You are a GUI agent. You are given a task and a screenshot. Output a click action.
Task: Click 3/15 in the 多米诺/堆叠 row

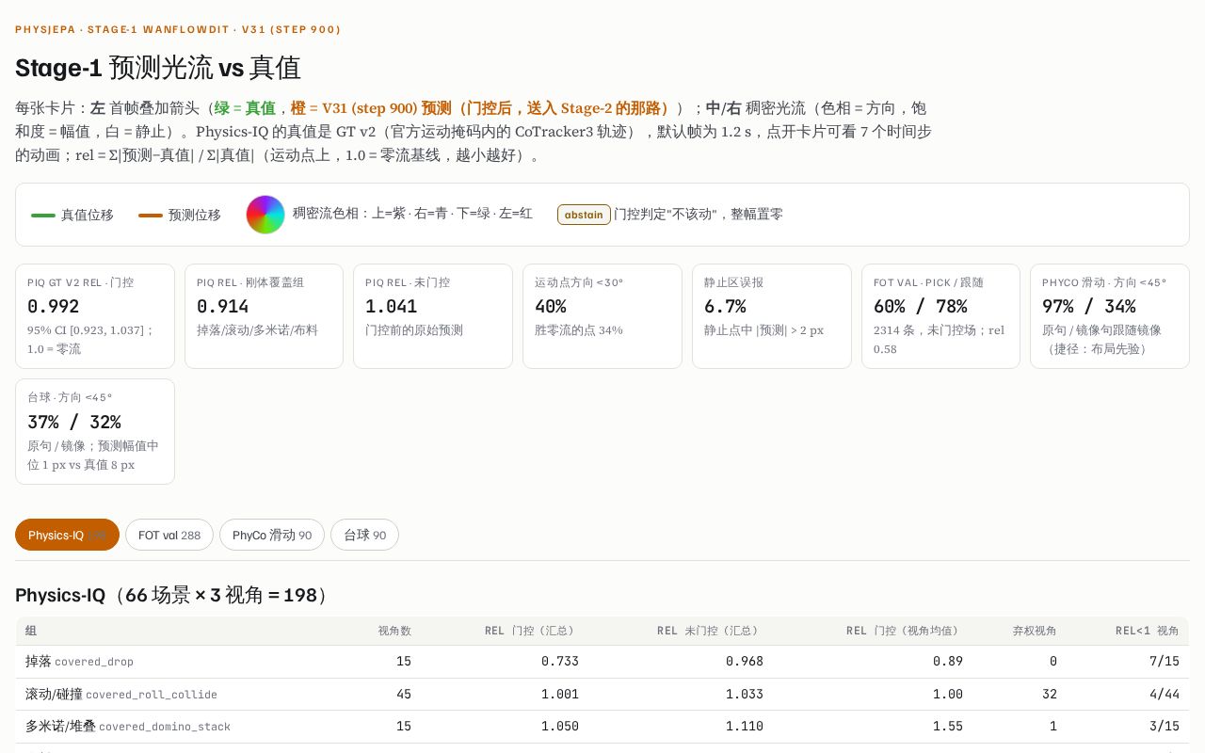coord(1164,727)
